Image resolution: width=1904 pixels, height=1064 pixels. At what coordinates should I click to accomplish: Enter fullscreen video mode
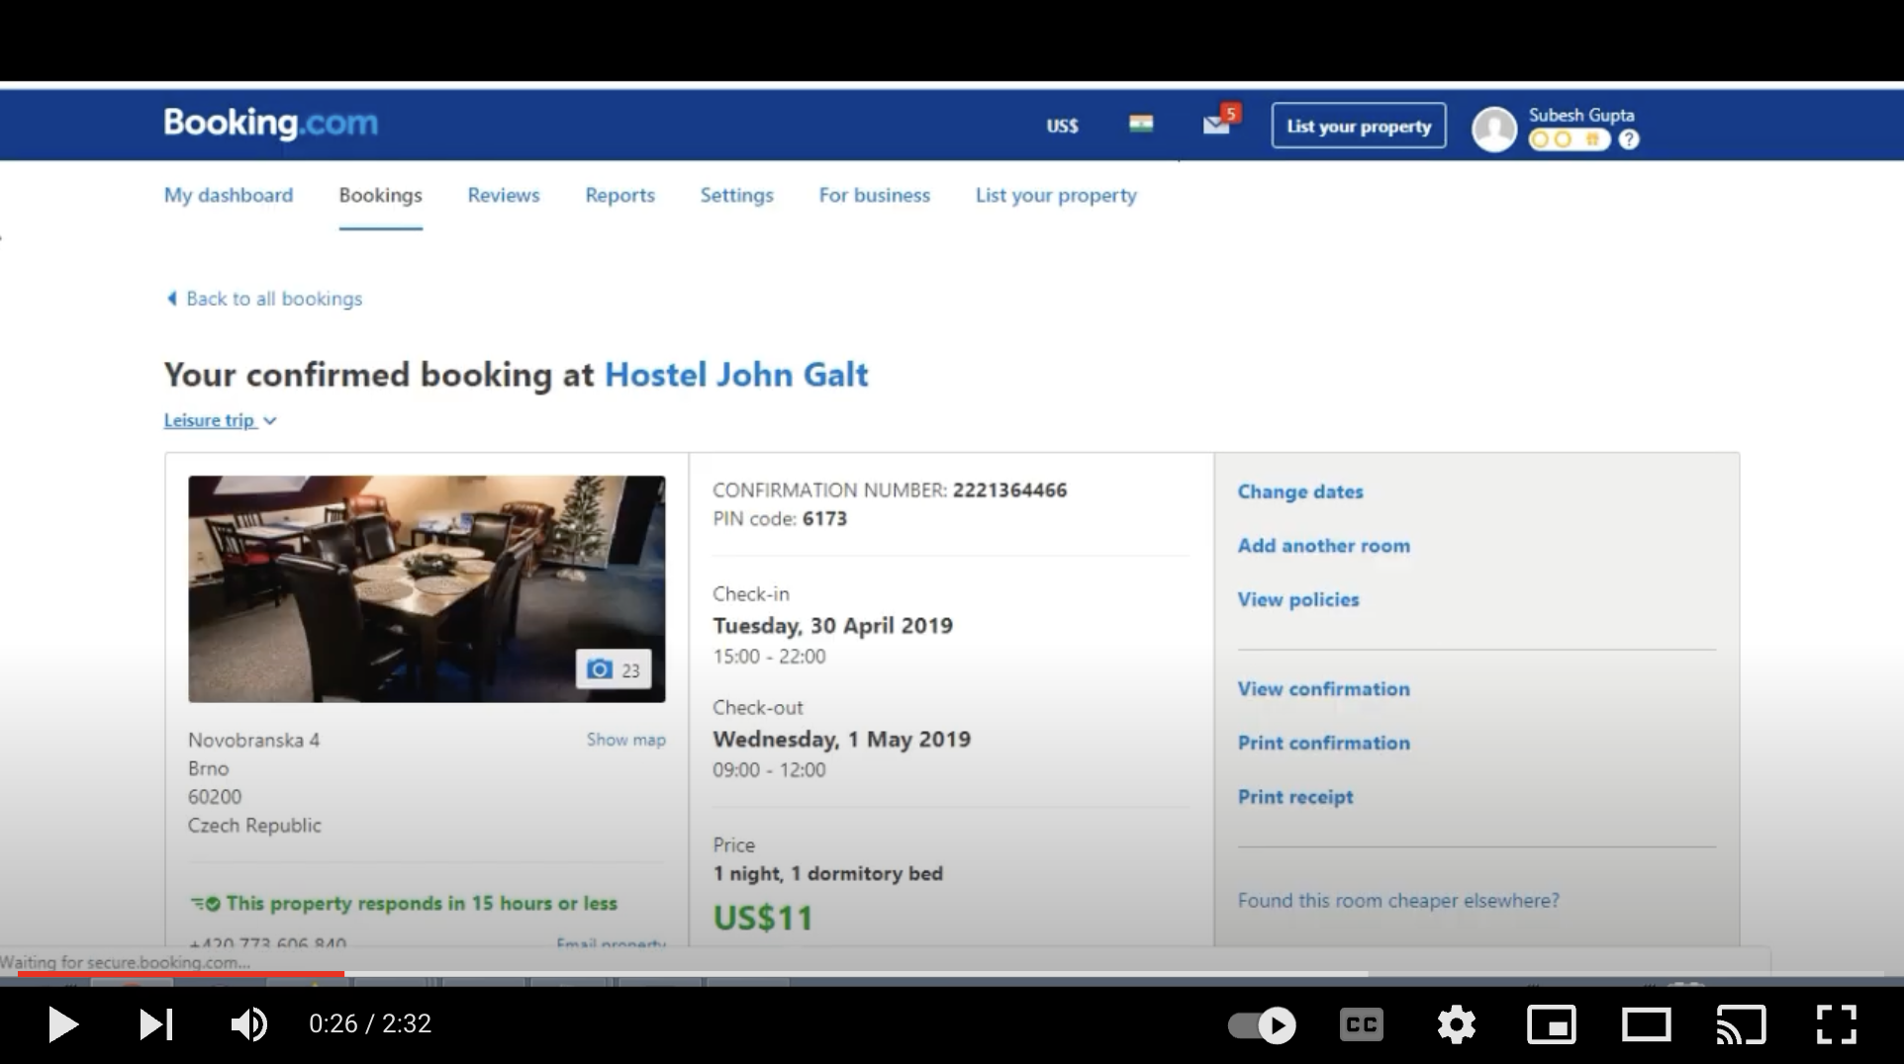[1836, 1024]
